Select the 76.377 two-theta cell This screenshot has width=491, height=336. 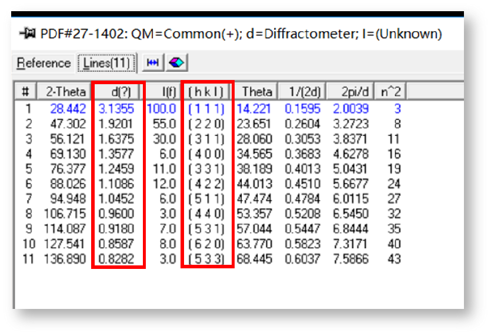68,169
